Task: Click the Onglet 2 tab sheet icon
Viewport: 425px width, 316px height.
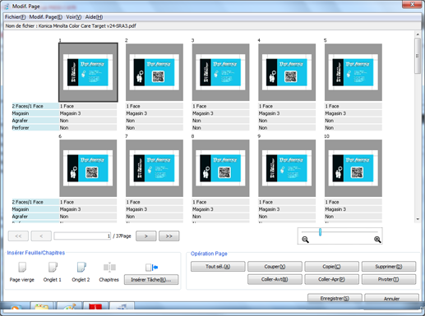Action: click(x=81, y=267)
